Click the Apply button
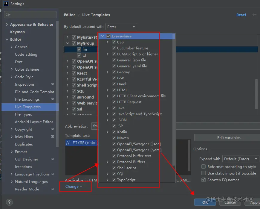This screenshot has height=209, width=260. [x=252, y=202]
